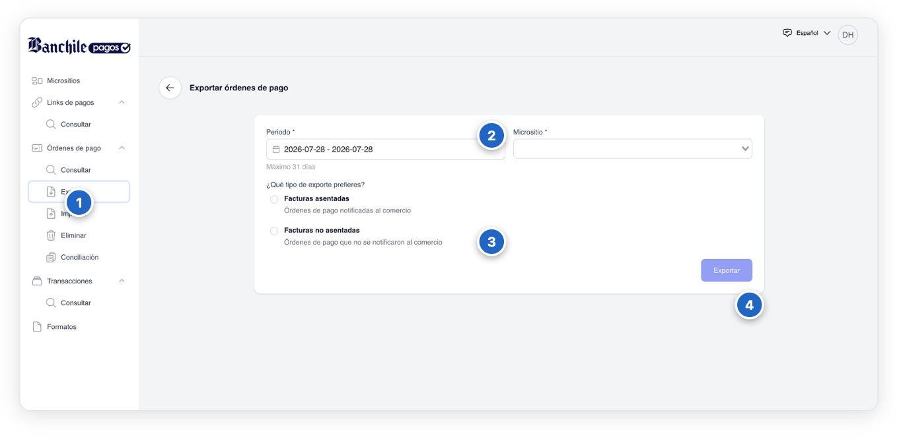The width and height of the screenshot is (897, 439).
Task: Open Consultar under Transacciones
Action: click(x=75, y=303)
